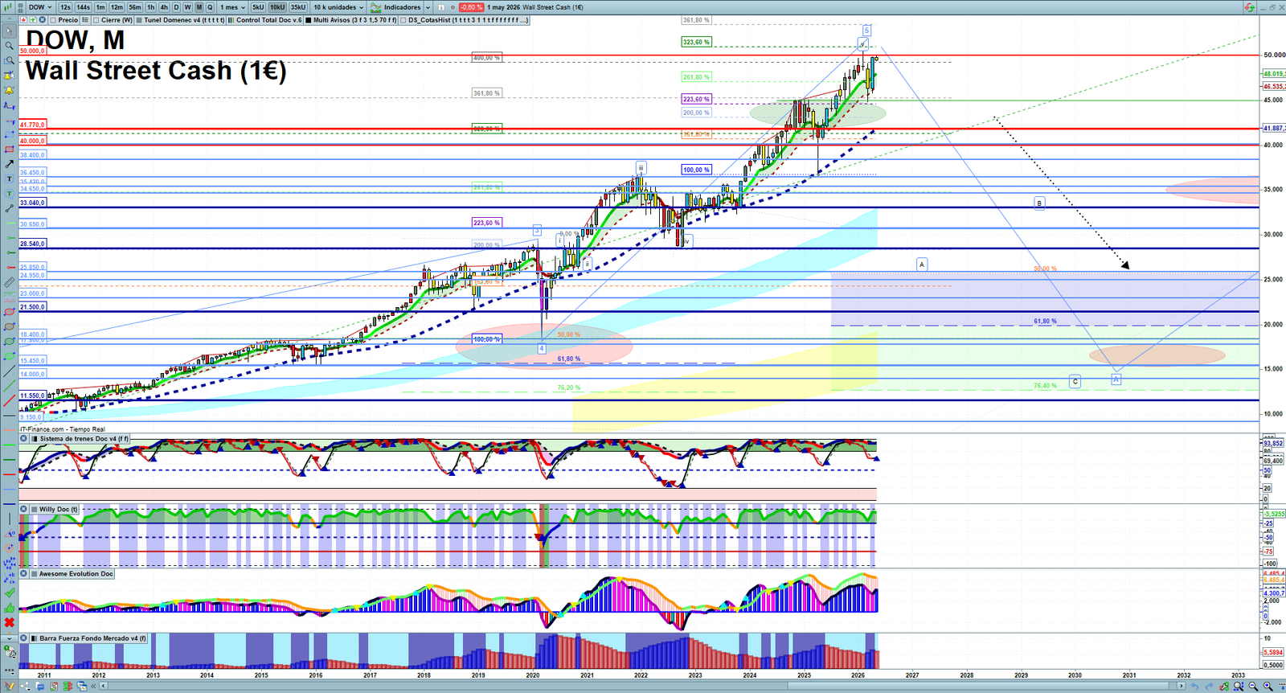The width and height of the screenshot is (1286, 693).
Task: Close the Barra Fuerza Fondo Mercado panel
Action: pyautogui.click(x=24, y=638)
